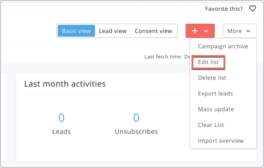Switch to Basic view

[76, 31]
